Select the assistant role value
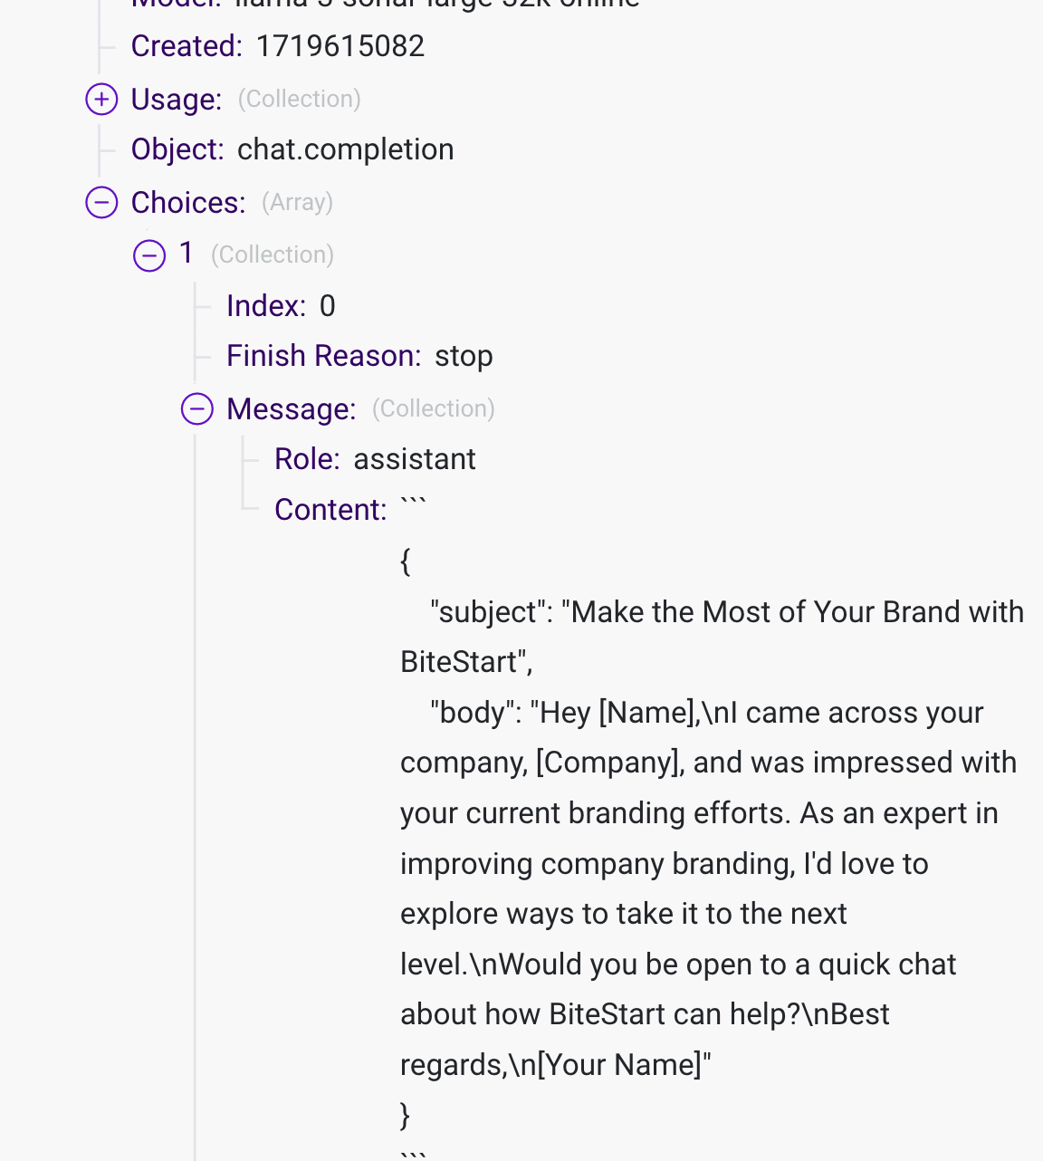This screenshot has height=1161, width=1043. [x=414, y=459]
